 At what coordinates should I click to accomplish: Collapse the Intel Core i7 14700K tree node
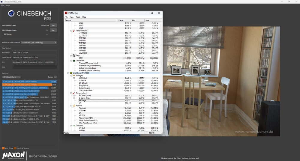(x=68, y=73)
